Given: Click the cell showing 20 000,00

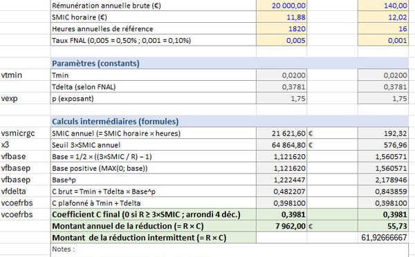Looking at the screenshot, I should pyautogui.click(x=282, y=6).
